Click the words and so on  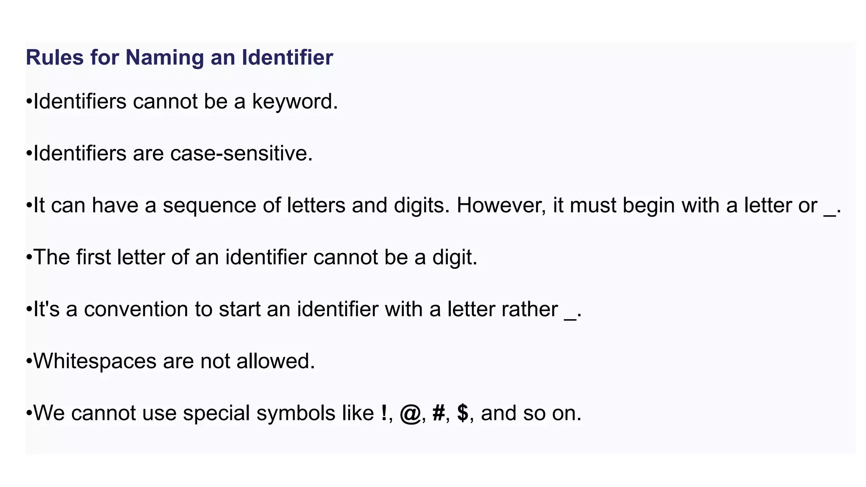coord(531,413)
